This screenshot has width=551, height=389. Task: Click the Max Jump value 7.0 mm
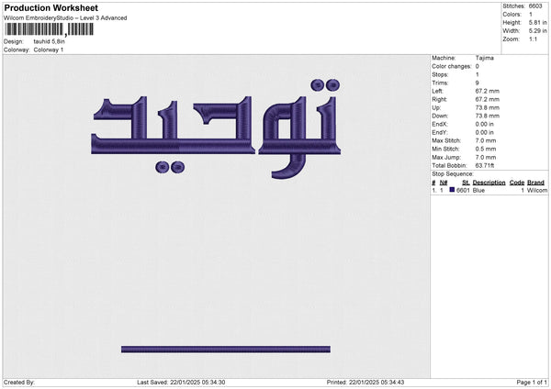pyautogui.click(x=486, y=157)
